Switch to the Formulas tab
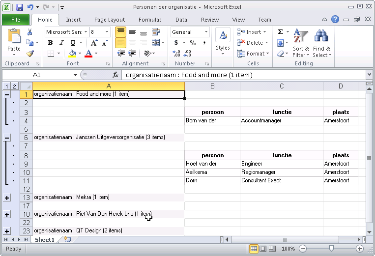 point(150,20)
